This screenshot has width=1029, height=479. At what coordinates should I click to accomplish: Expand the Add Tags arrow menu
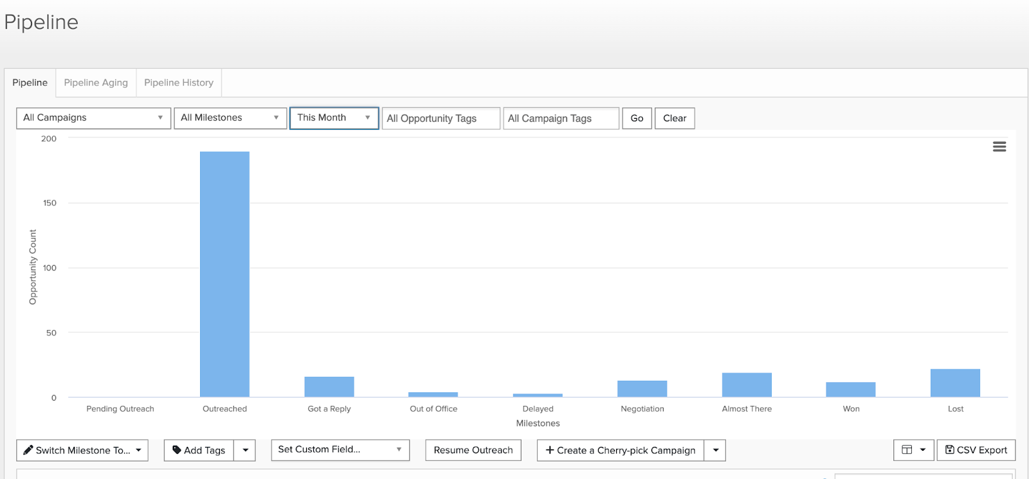click(x=245, y=451)
